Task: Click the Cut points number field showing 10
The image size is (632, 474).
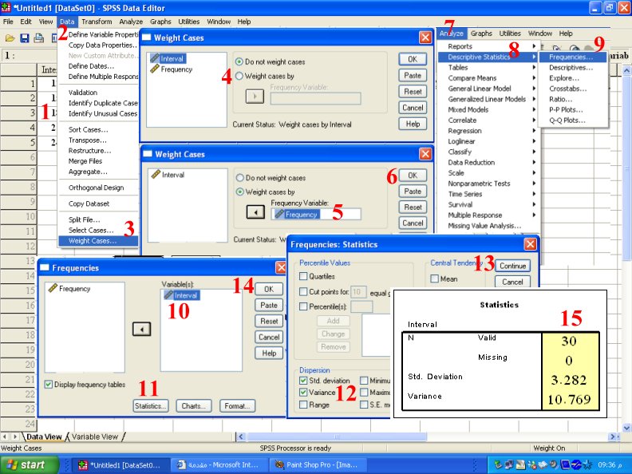Action: [x=358, y=291]
